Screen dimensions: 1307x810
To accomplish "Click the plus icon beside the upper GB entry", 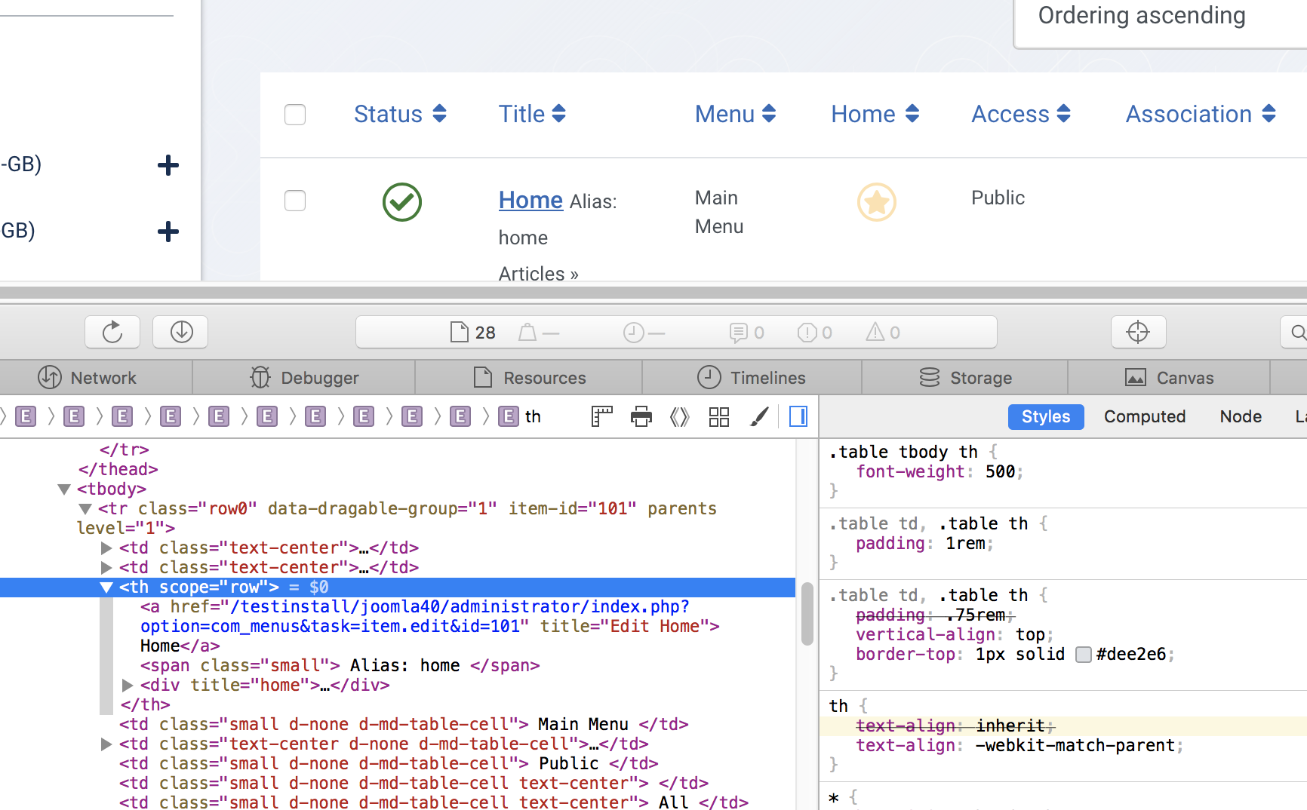I will click(168, 165).
